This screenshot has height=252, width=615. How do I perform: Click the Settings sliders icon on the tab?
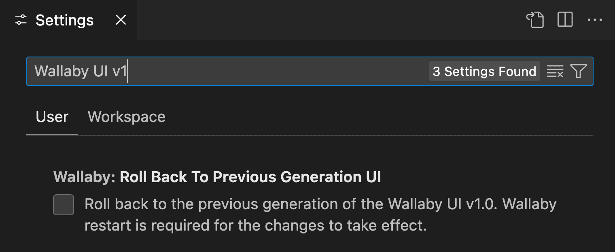[21, 20]
